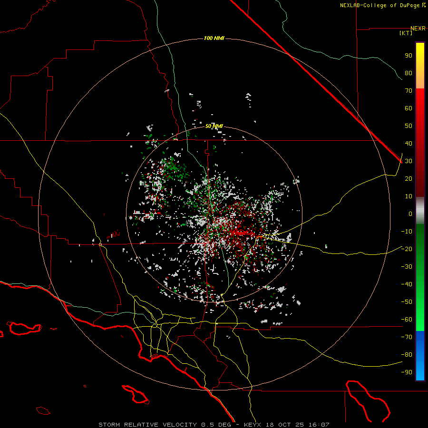
Task: Click the -20 value on velocity scale
Action: pyautogui.click(x=407, y=249)
